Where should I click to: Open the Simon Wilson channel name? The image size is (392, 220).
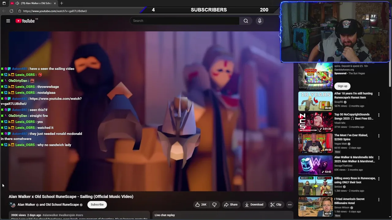coord(342,207)
